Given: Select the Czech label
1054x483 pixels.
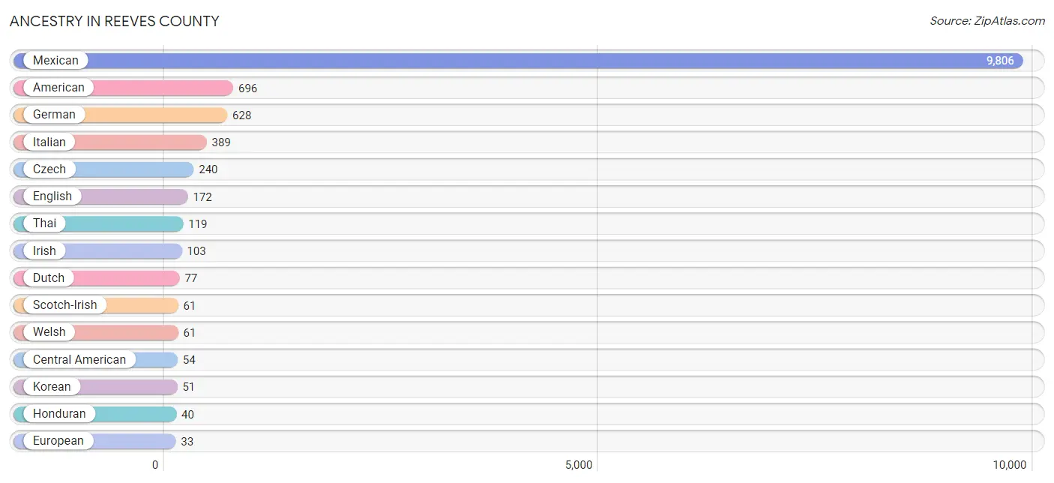Looking at the screenshot, I should tap(49, 169).
